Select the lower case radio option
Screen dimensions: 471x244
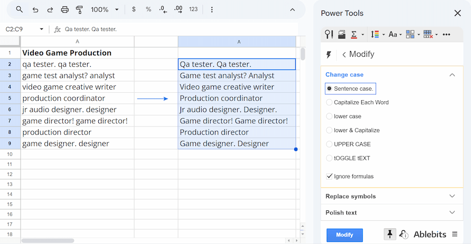point(329,116)
